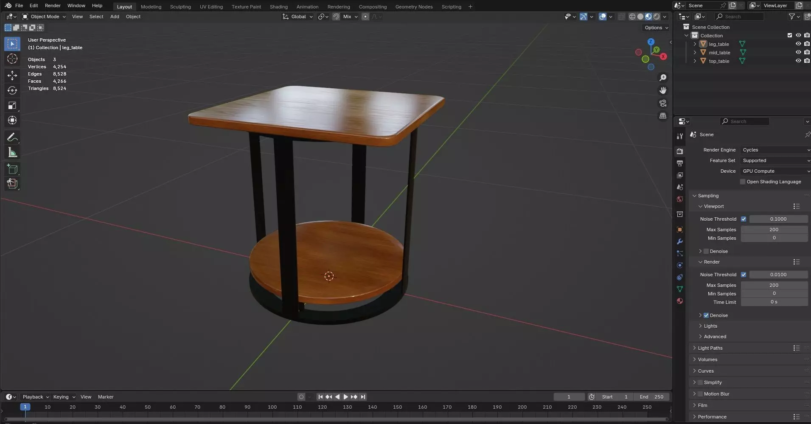Open the Global transform orientation dropdown
The width and height of the screenshot is (811, 424).
click(x=298, y=17)
